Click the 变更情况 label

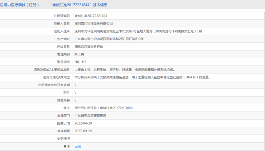click(x=63, y=139)
